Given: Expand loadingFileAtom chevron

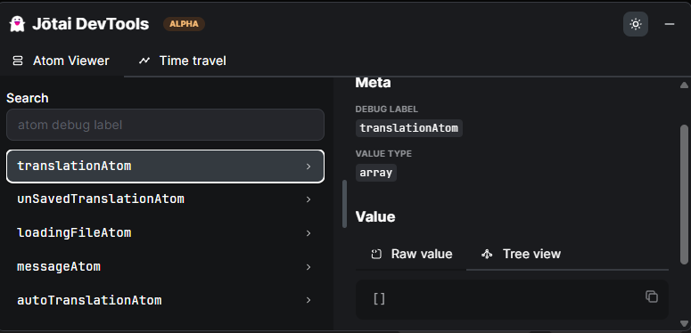Looking at the screenshot, I should pyautogui.click(x=308, y=233).
